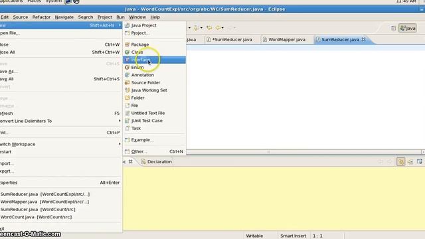Open the Run menu
This screenshot has width=425, height=239.
coord(120,17)
